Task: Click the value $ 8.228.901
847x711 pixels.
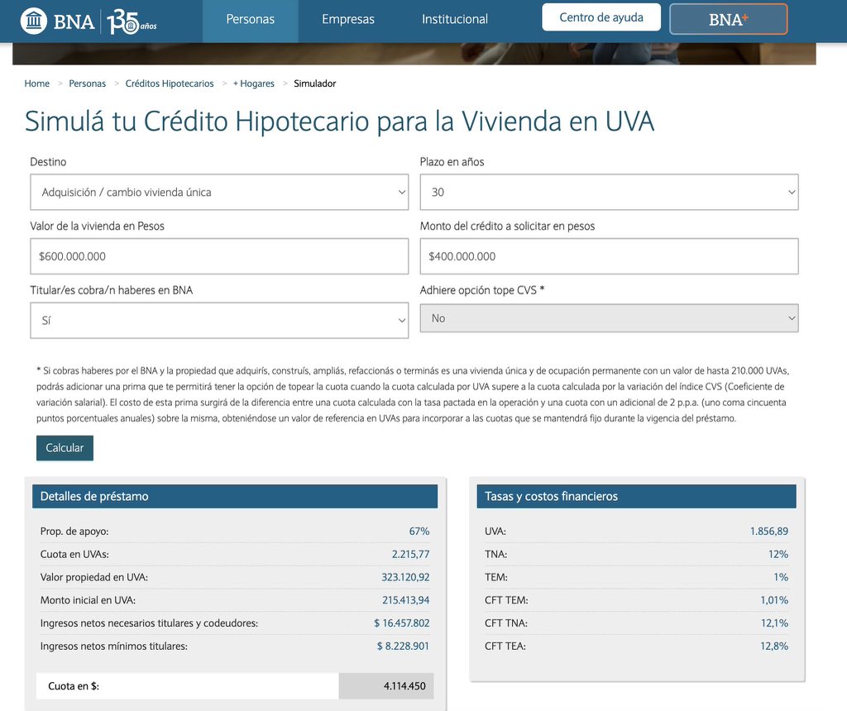Action: tap(403, 647)
